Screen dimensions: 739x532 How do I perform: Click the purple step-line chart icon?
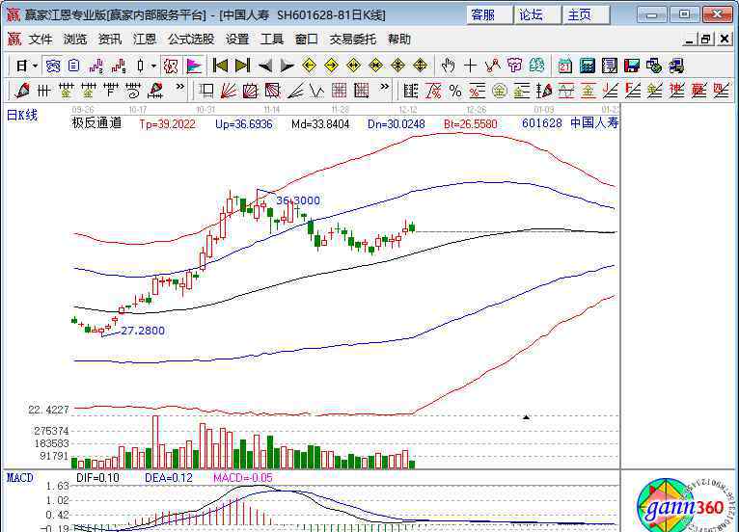click(x=96, y=66)
